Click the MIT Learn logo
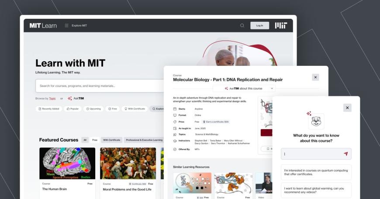 (43, 25)
